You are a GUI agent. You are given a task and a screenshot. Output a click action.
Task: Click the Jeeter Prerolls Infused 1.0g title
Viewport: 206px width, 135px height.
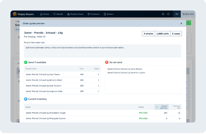pyautogui.click(x=43, y=33)
